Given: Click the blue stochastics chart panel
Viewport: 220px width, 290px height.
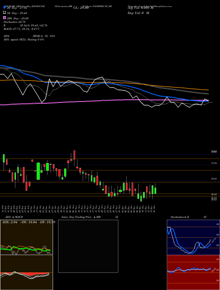Looking at the screenshot, I should 193,237.
